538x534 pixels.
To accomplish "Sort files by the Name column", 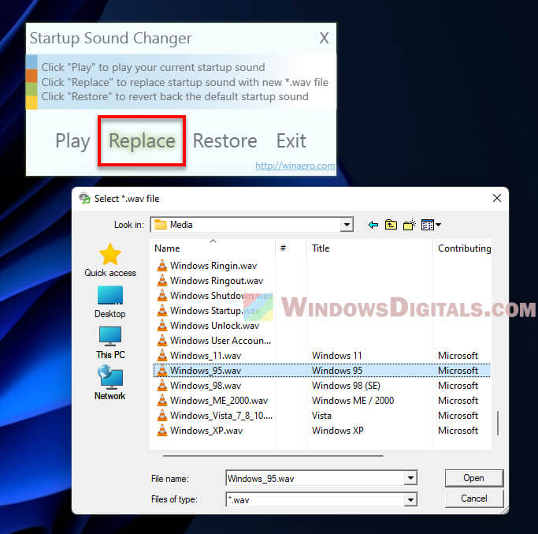I will click(213, 248).
